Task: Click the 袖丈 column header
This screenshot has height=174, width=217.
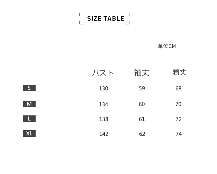Action: (x=141, y=72)
